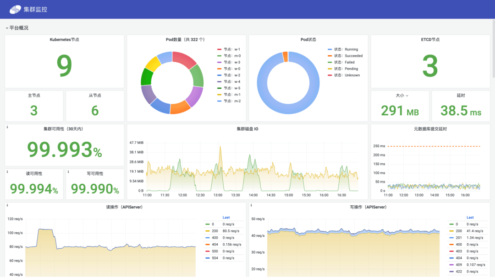Click the page vertical scrollbar
The width and height of the screenshot is (495, 278).
(494, 49)
